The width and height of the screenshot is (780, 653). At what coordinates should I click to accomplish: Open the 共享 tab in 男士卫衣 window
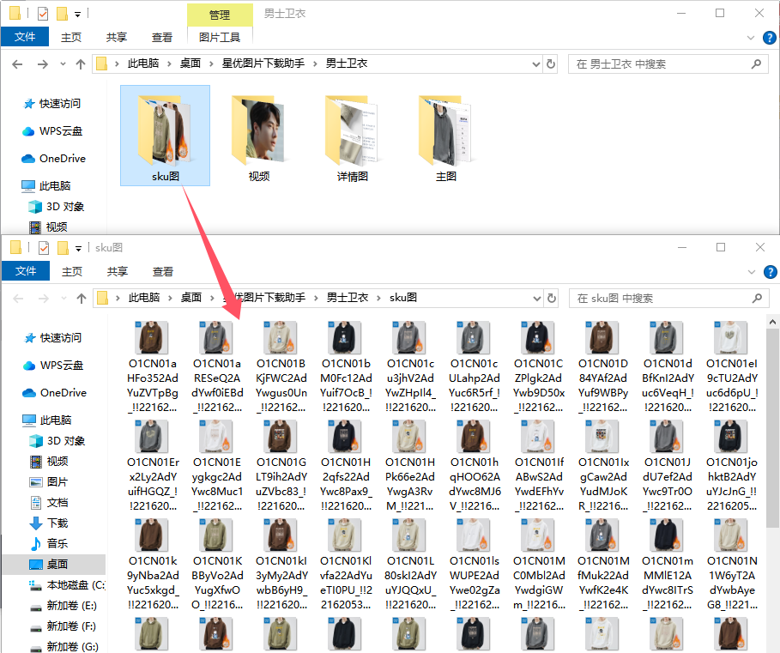117,37
